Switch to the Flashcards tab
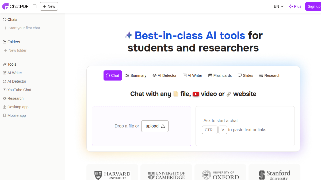Screen dimensions: 321x180 (220, 75)
